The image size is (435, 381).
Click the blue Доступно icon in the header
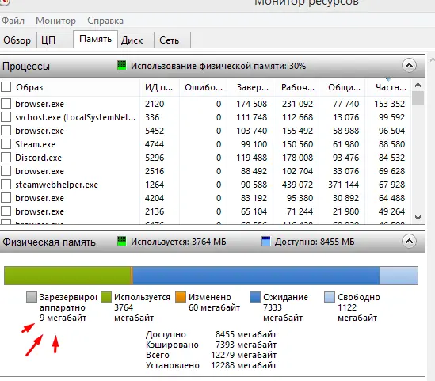pyautogui.click(x=266, y=242)
